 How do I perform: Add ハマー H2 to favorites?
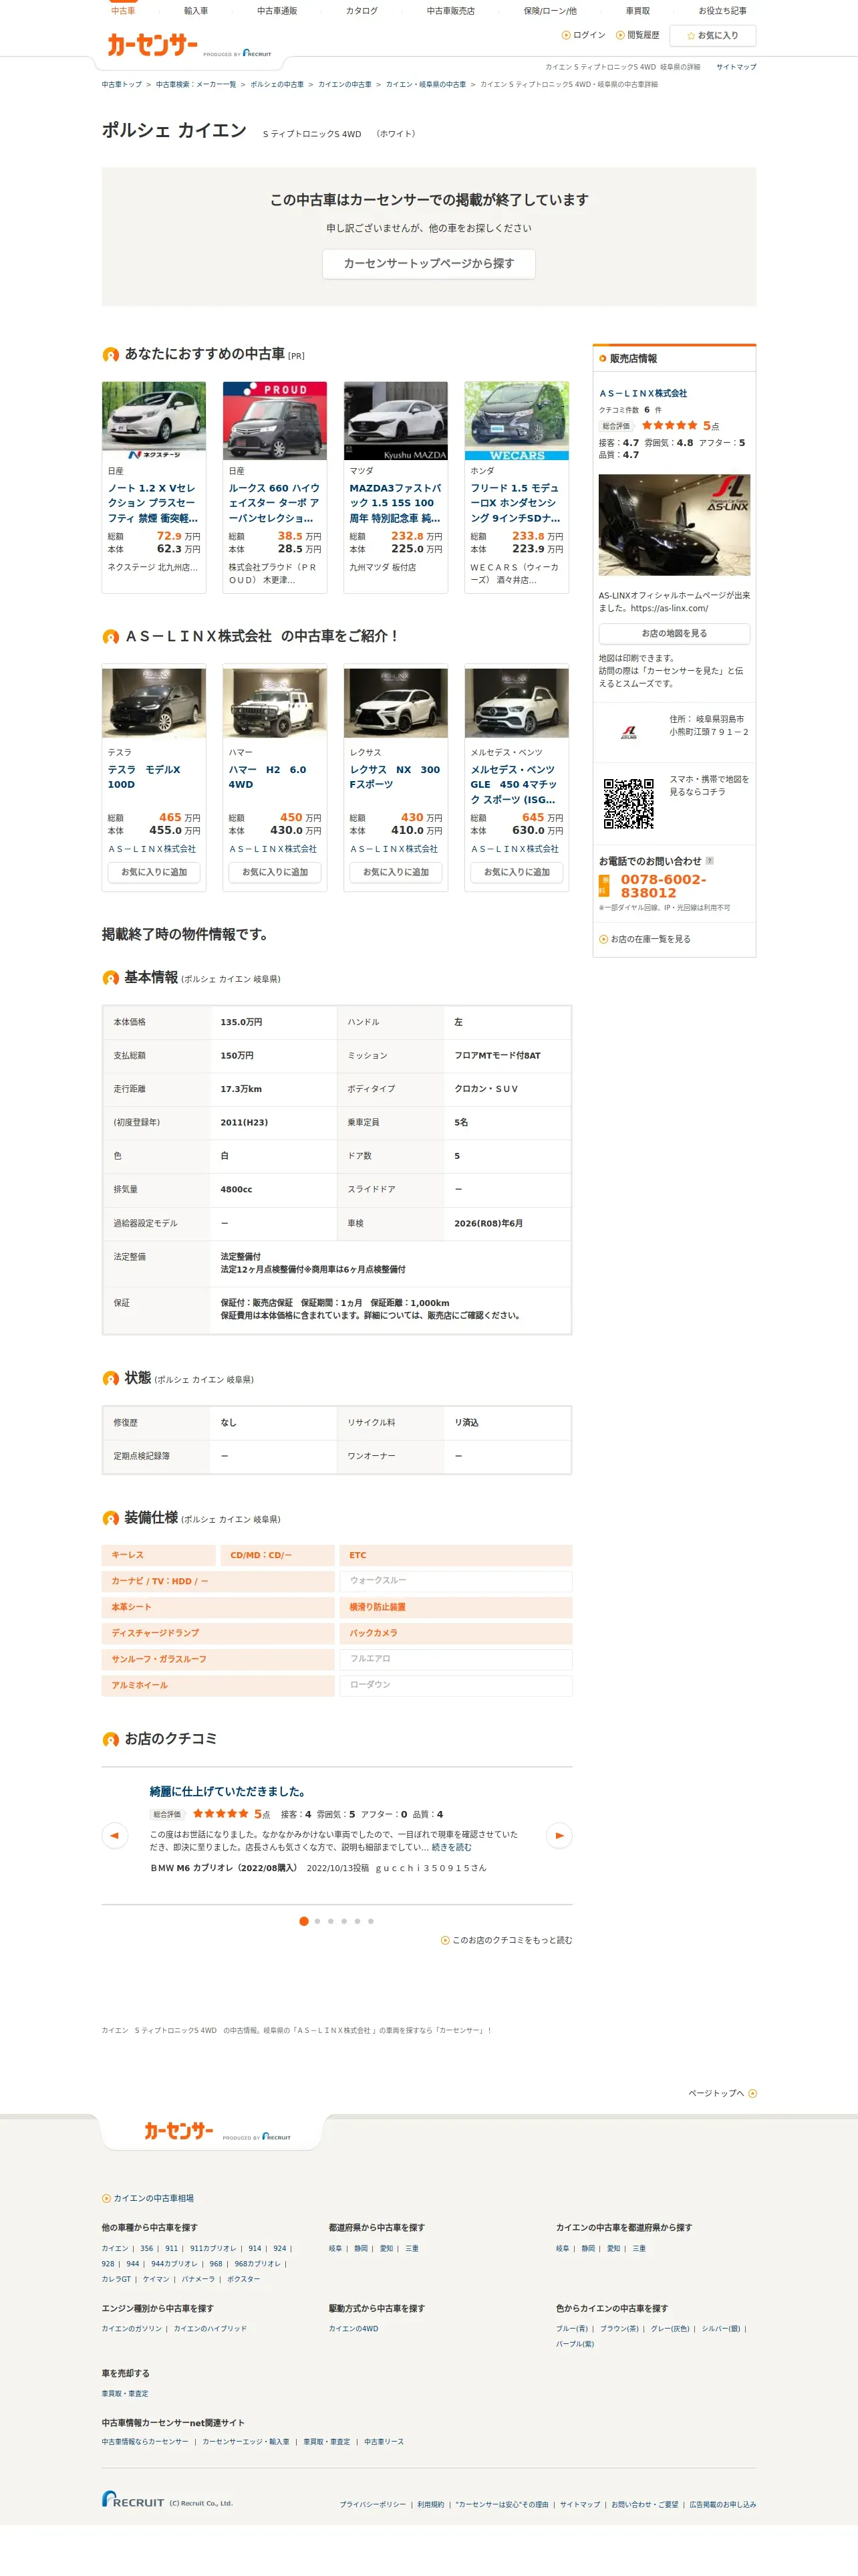coord(275,872)
